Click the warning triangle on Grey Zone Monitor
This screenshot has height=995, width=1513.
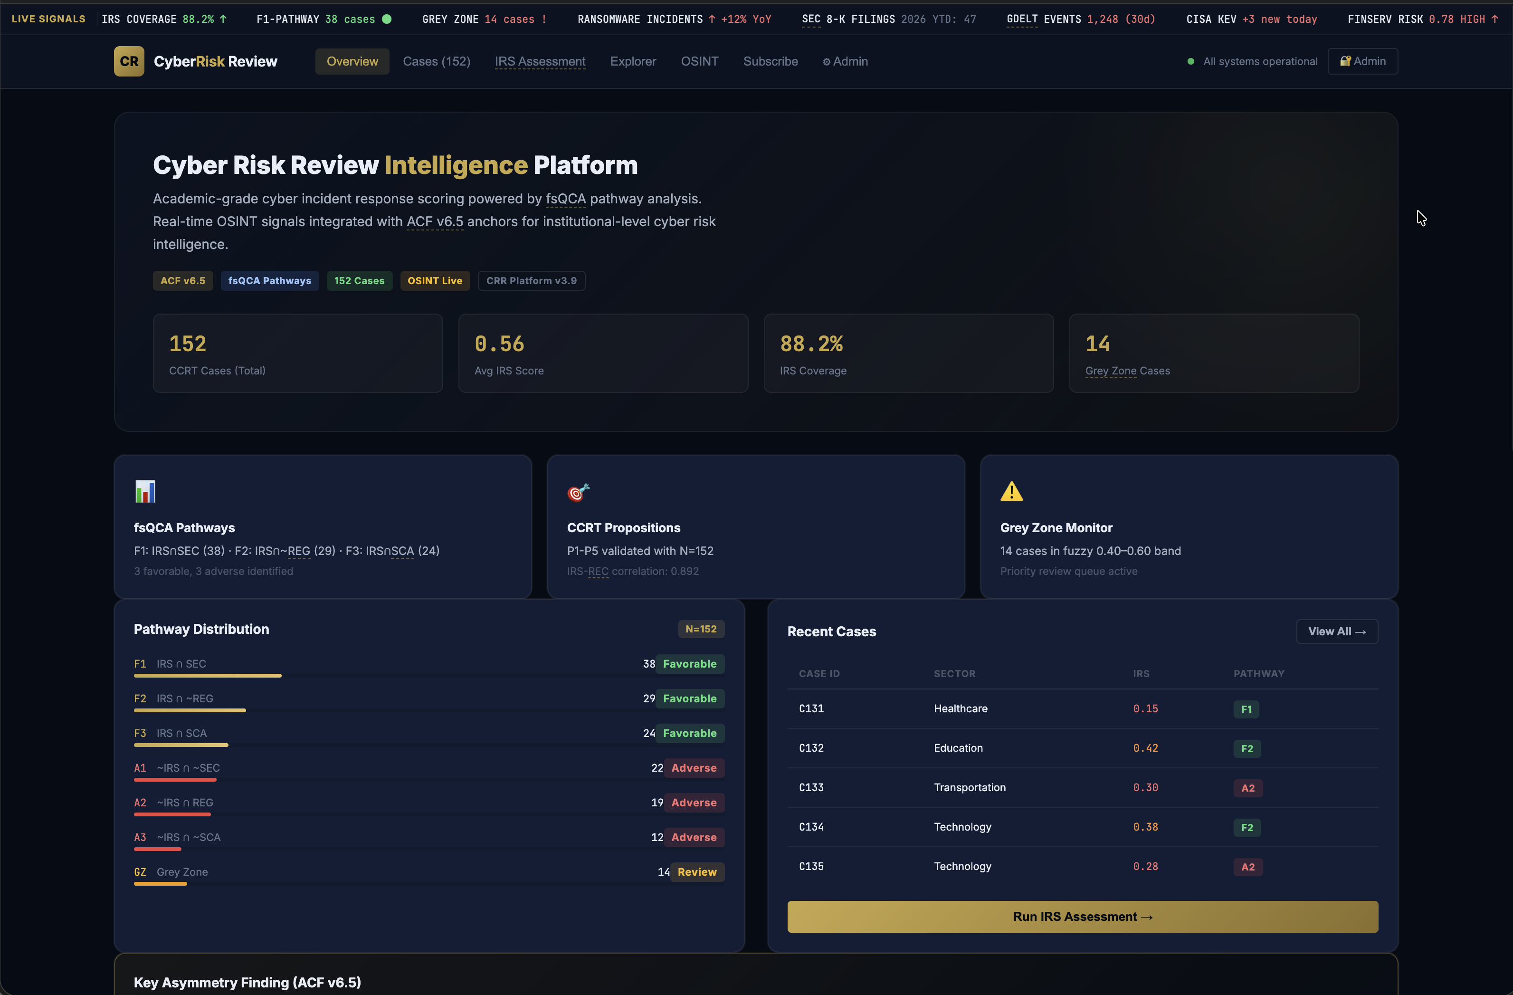1011,491
